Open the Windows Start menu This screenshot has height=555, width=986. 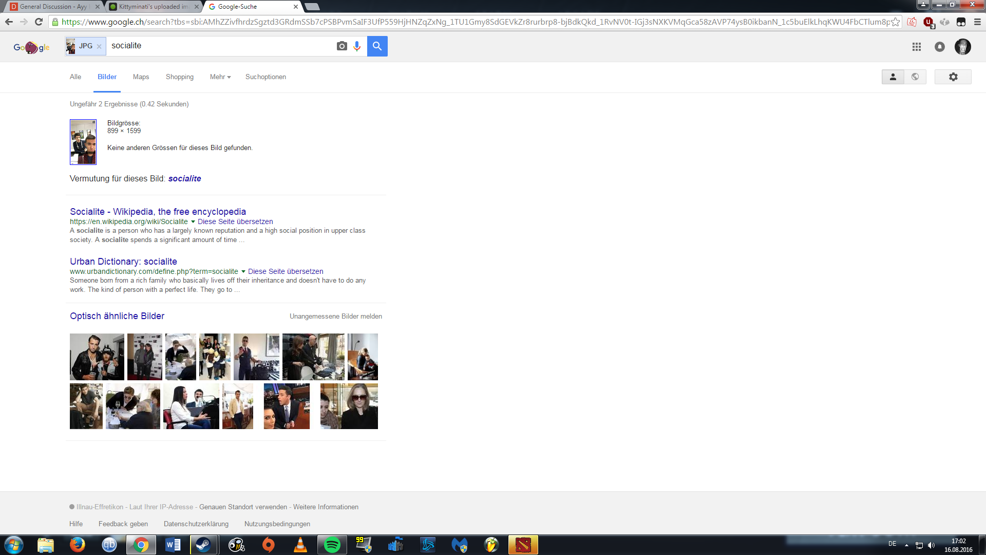pos(14,545)
